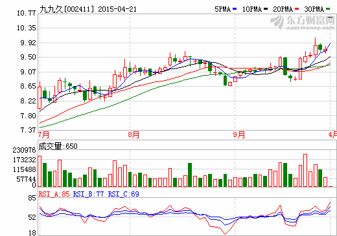Click the 10PMA legend label
337x236 pixels.
[252, 9]
